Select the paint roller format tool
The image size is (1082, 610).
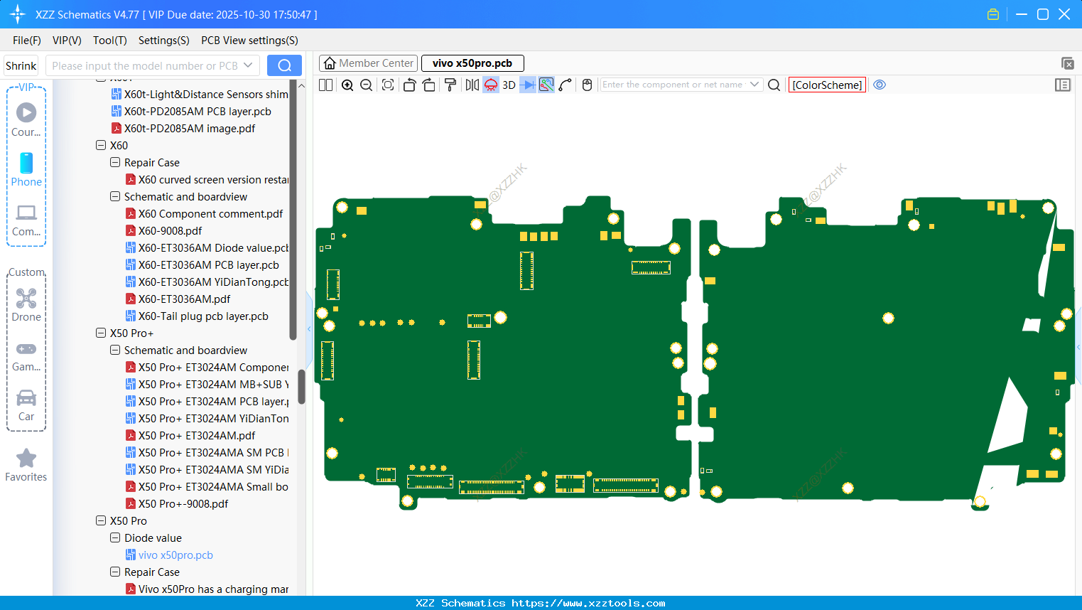450,85
